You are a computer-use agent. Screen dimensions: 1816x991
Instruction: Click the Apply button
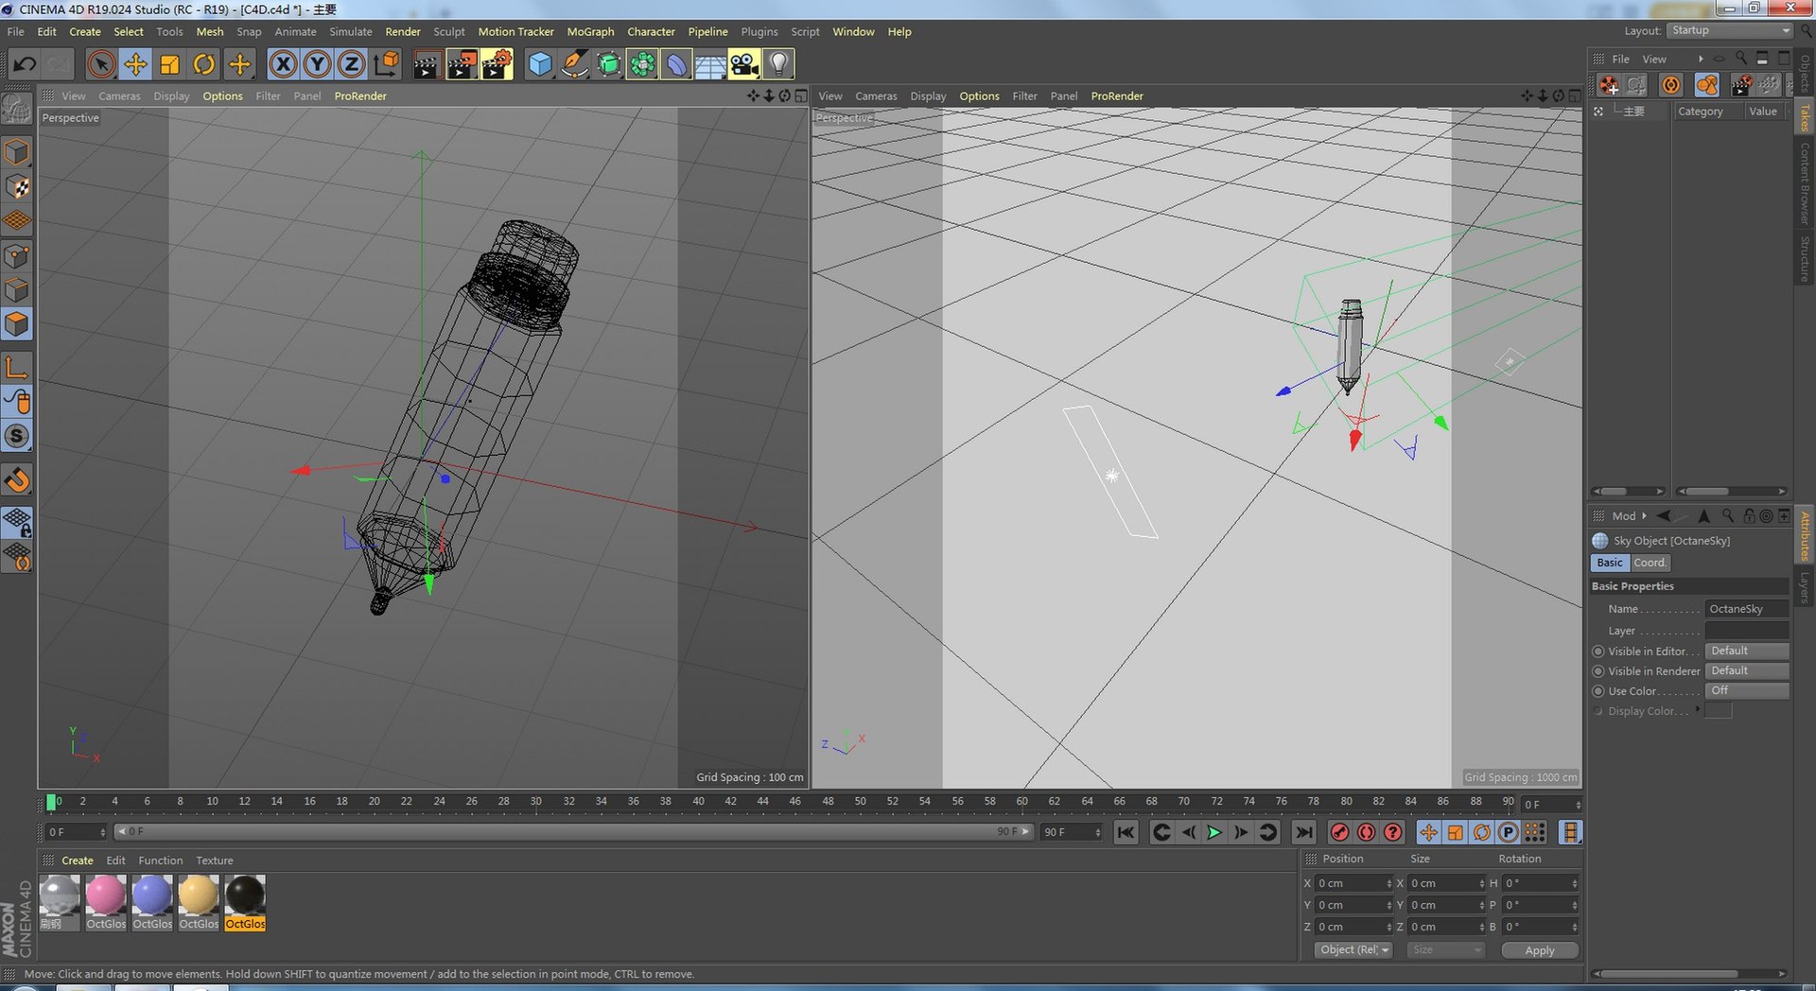pos(1539,950)
